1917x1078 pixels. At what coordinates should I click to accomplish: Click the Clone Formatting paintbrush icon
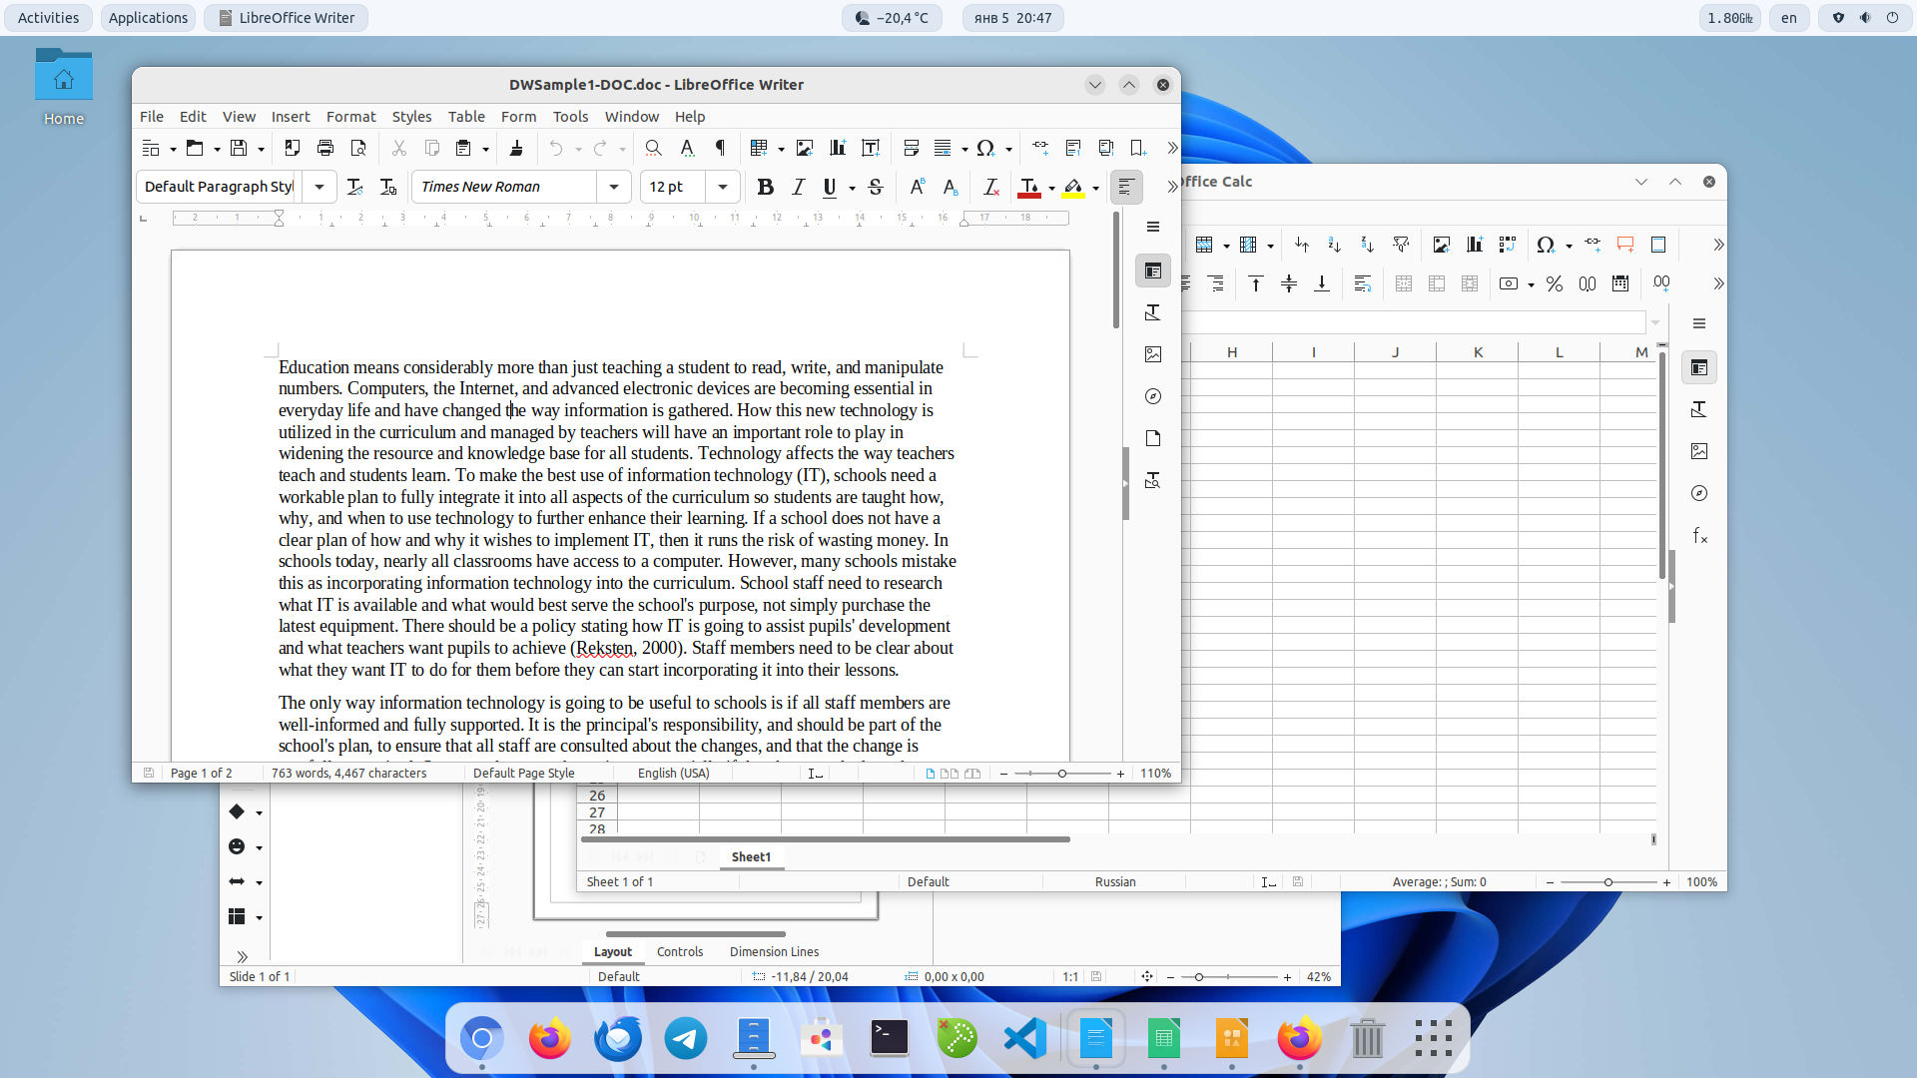click(x=517, y=148)
